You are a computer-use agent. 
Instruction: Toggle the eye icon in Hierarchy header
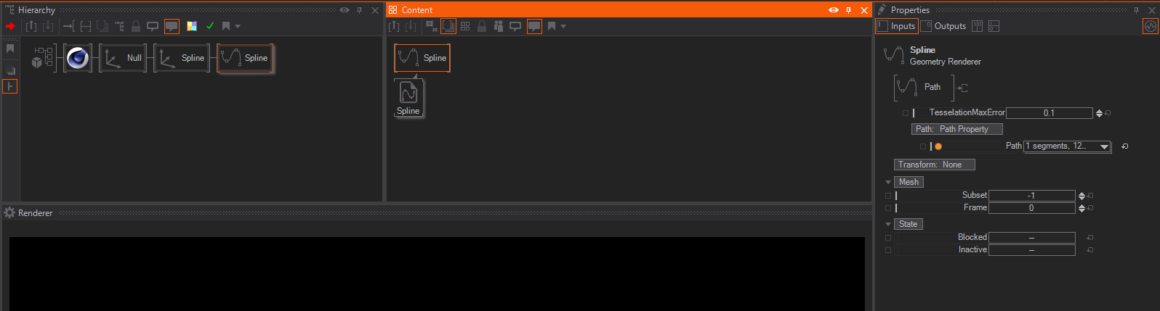[x=345, y=10]
